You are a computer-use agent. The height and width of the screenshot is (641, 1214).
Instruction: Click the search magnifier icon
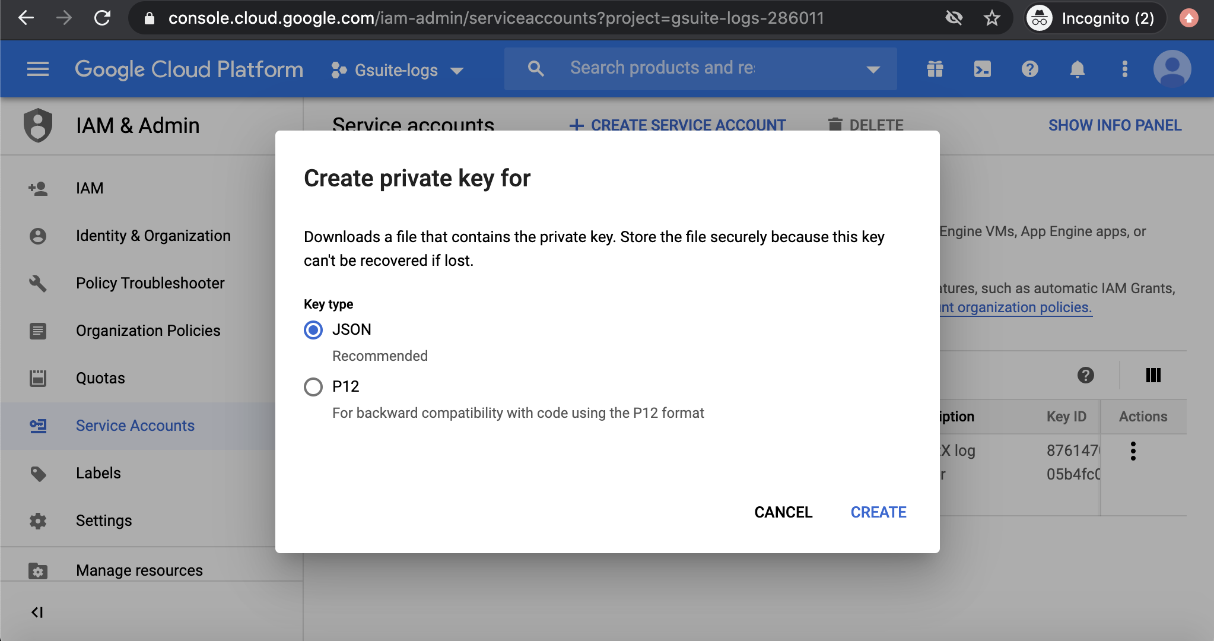536,68
